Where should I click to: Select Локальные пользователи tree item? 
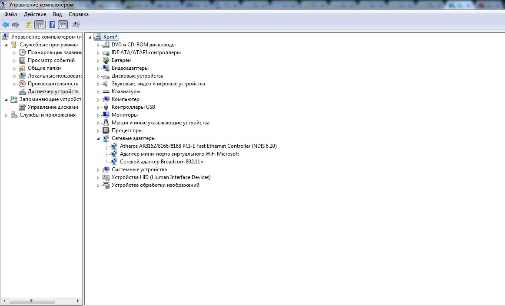click(54, 76)
